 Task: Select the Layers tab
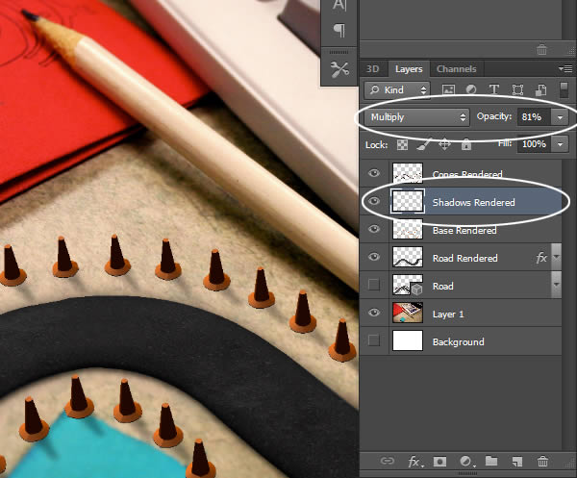tap(409, 69)
